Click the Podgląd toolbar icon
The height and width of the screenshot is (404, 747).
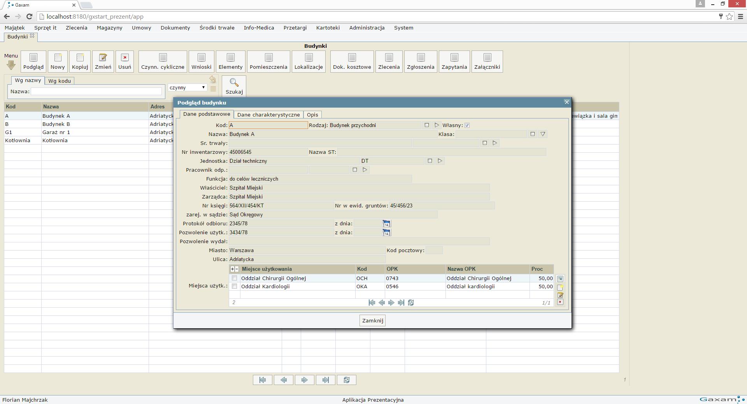pyautogui.click(x=33, y=61)
